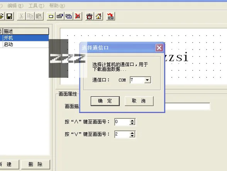
Task: Click the home screen house icon
Action: (x=98, y=16)
